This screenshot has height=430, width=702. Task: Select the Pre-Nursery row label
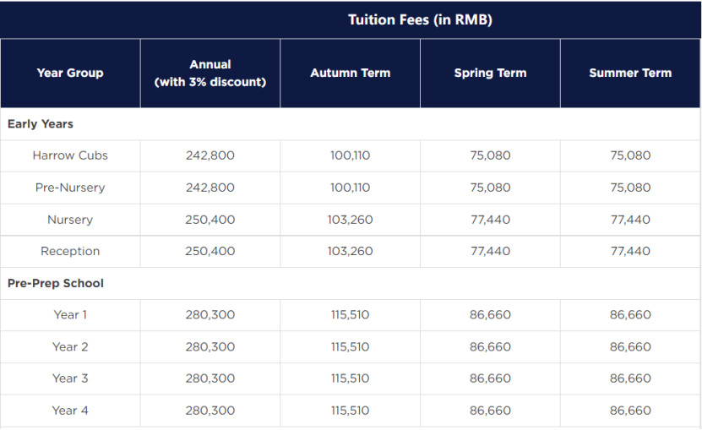tap(70, 188)
